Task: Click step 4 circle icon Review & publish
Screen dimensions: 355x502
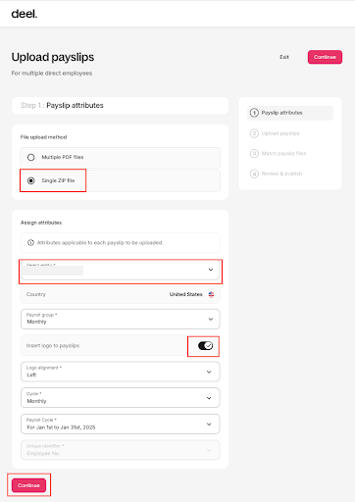Action: point(254,174)
